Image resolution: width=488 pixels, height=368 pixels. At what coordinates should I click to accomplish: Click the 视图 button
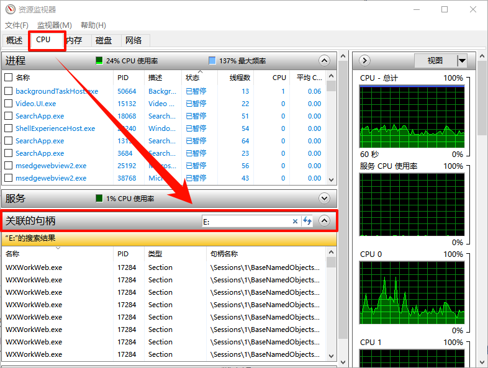435,61
